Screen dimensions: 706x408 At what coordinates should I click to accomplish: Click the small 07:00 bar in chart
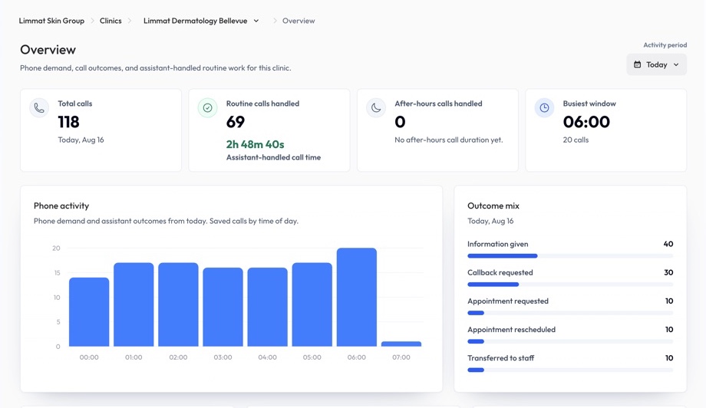tap(401, 344)
